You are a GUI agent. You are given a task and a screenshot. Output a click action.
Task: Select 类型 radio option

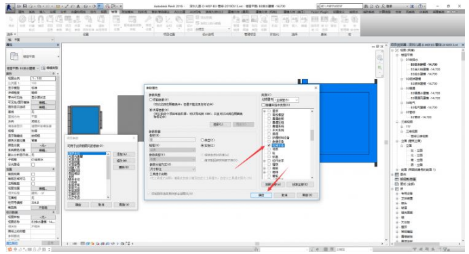(202, 140)
